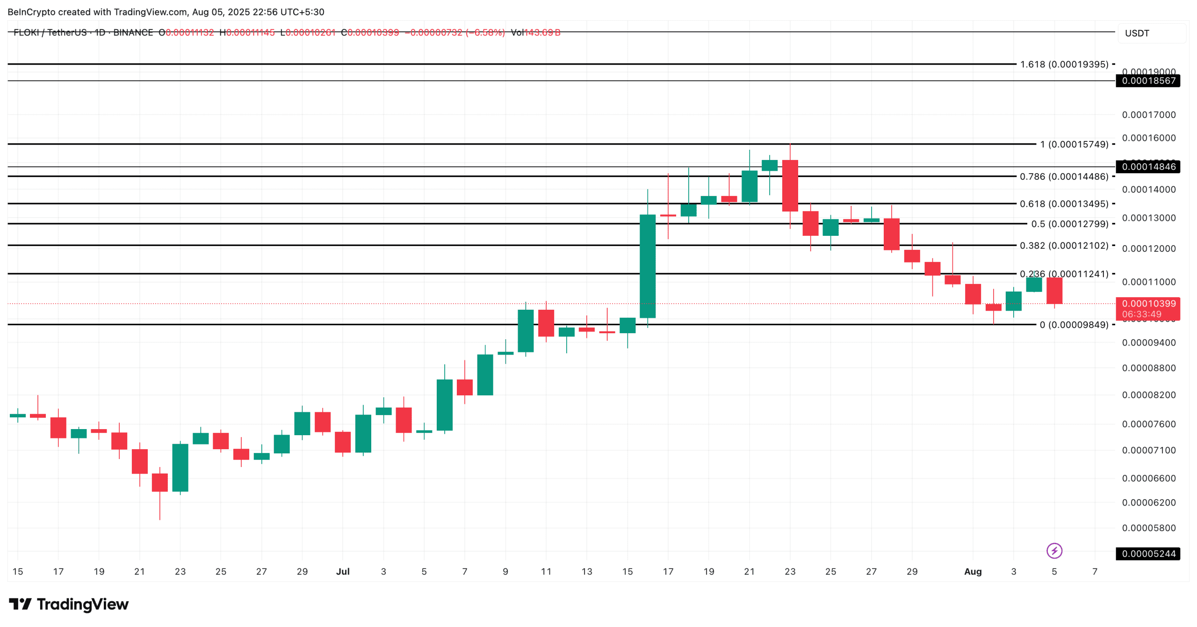The width and height of the screenshot is (1197, 627).
Task: Click the Vol 143.69B volume readout
Action: coord(535,32)
